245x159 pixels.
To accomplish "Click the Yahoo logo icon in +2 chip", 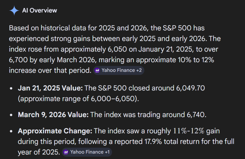I will pos(97,70).
